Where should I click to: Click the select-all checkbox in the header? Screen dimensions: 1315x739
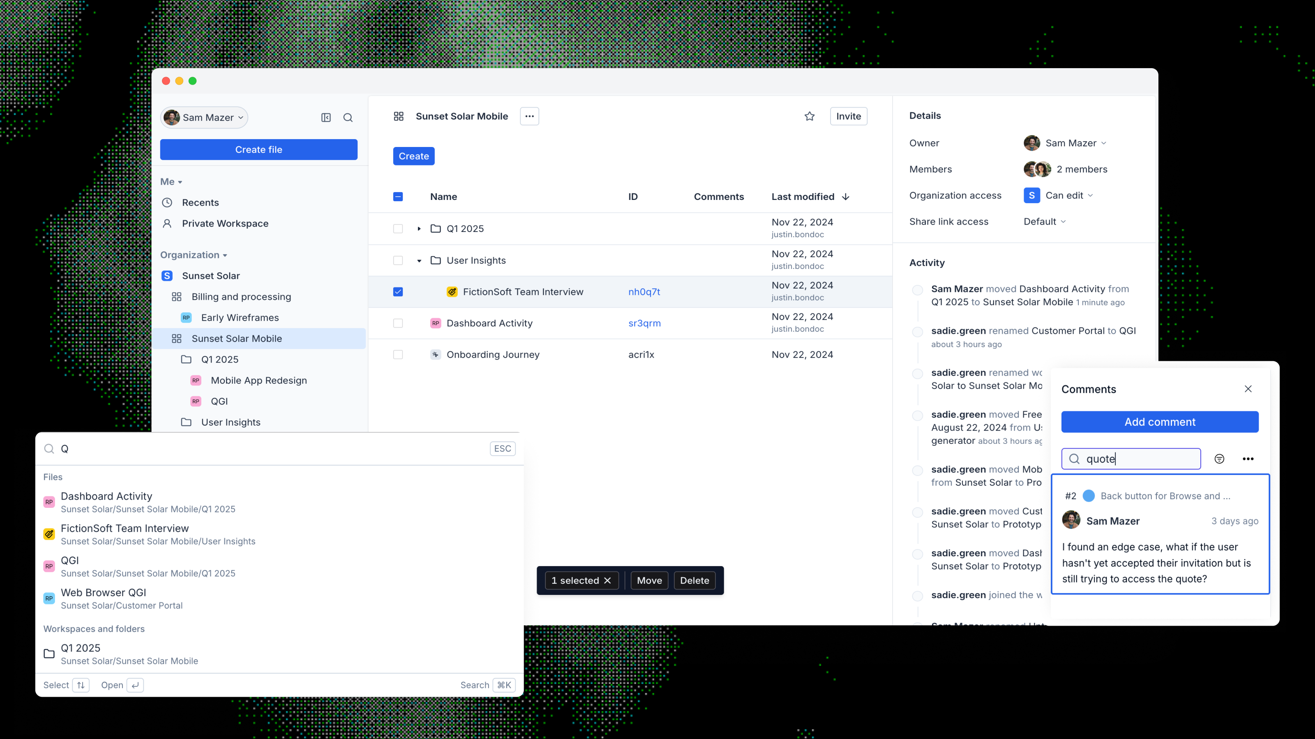click(x=398, y=196)
